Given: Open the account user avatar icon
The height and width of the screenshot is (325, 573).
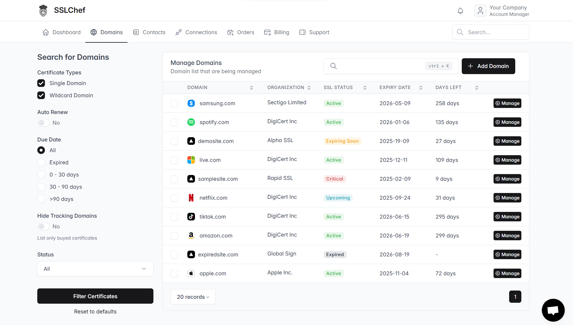Looking at the screenshot, I should pyautogui.click(x=480, y=11).
